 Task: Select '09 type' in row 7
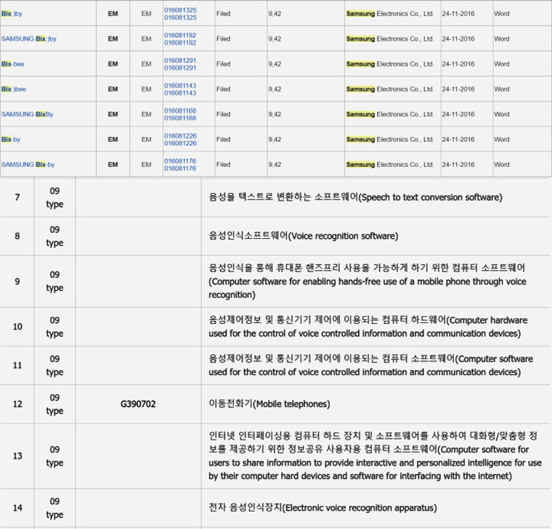[x=54, y=197]
